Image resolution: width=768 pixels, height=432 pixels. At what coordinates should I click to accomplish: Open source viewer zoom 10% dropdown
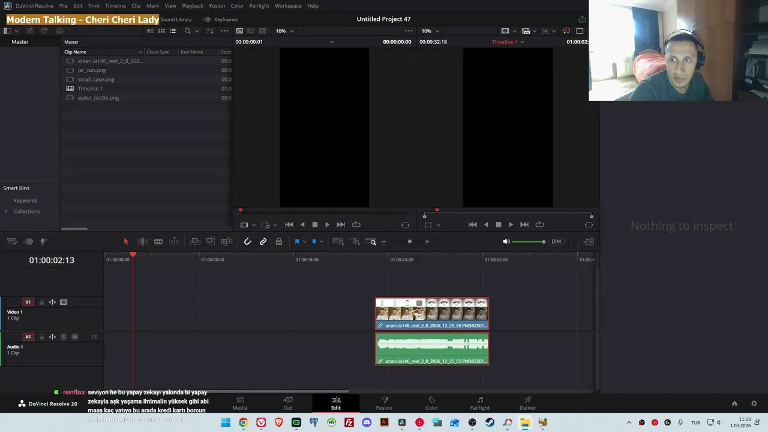click(285, 31)
